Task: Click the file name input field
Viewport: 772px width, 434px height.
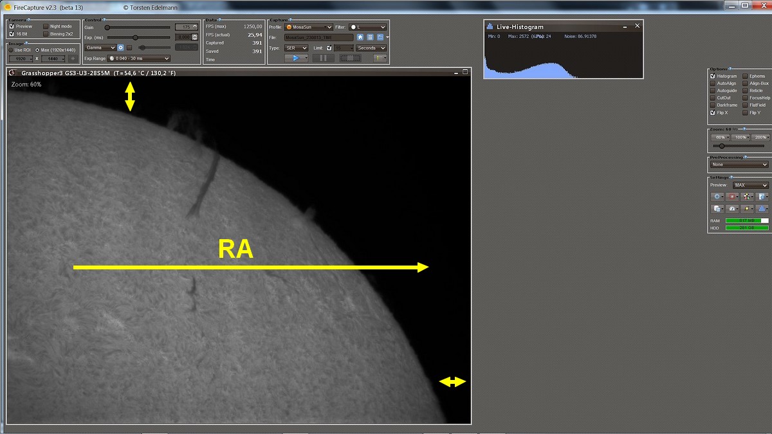Action: (318, 37)
